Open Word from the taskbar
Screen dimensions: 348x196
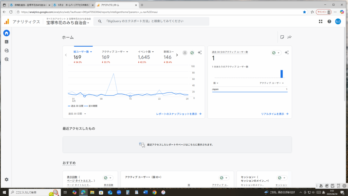coord(145,193)
